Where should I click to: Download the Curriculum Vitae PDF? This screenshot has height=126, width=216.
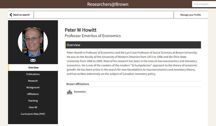[x=33, y=114]
